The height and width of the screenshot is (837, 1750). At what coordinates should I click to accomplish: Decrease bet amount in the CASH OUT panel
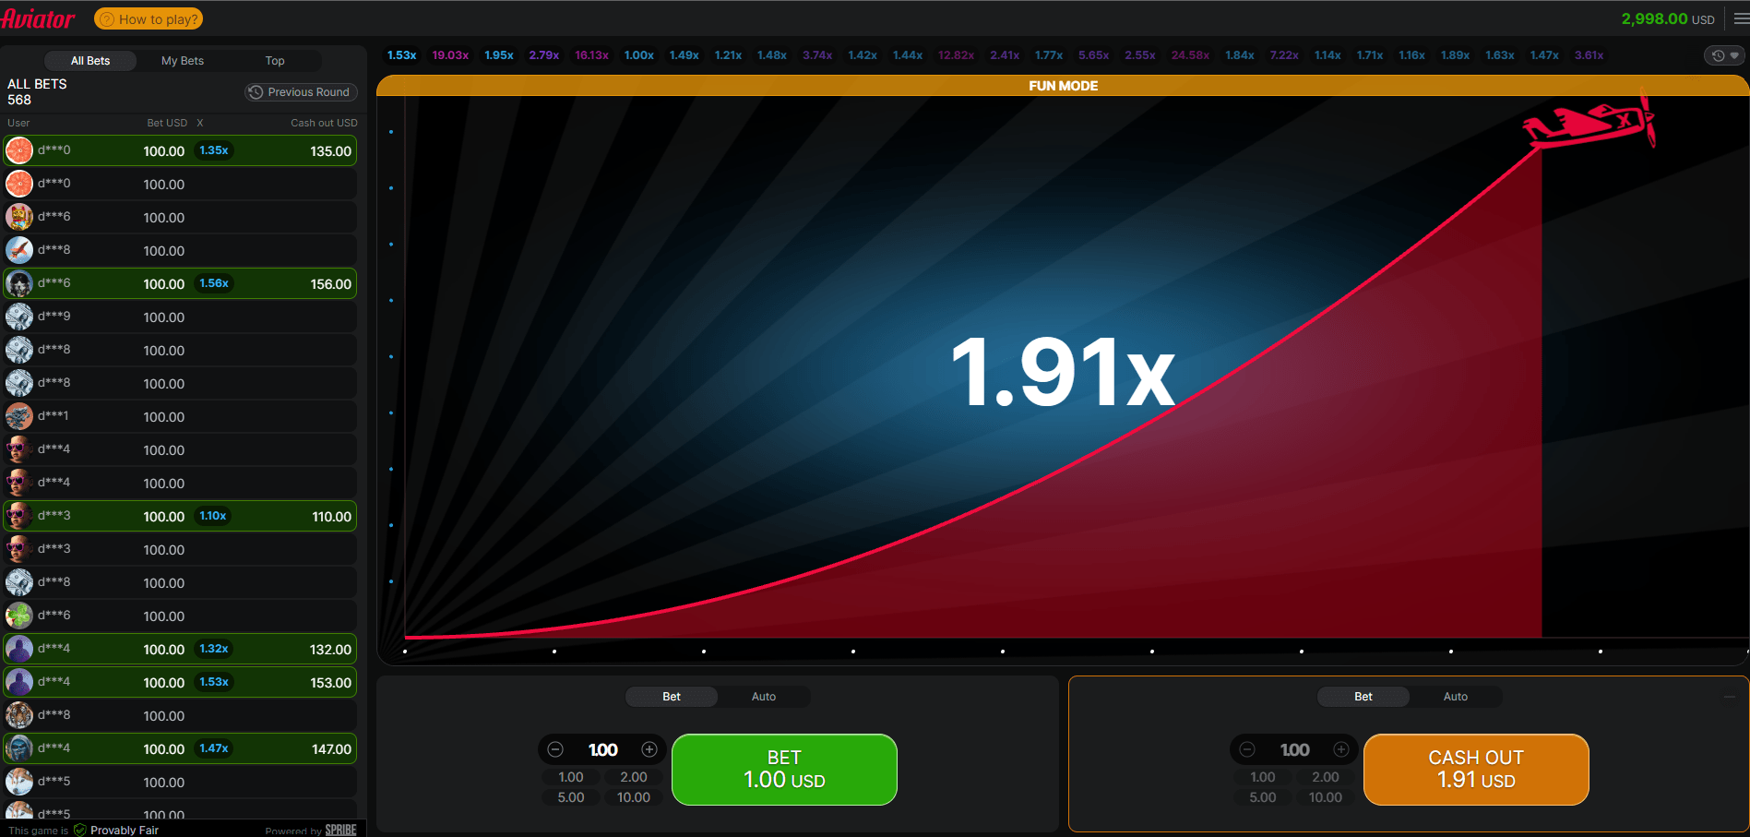(1247, 749)
